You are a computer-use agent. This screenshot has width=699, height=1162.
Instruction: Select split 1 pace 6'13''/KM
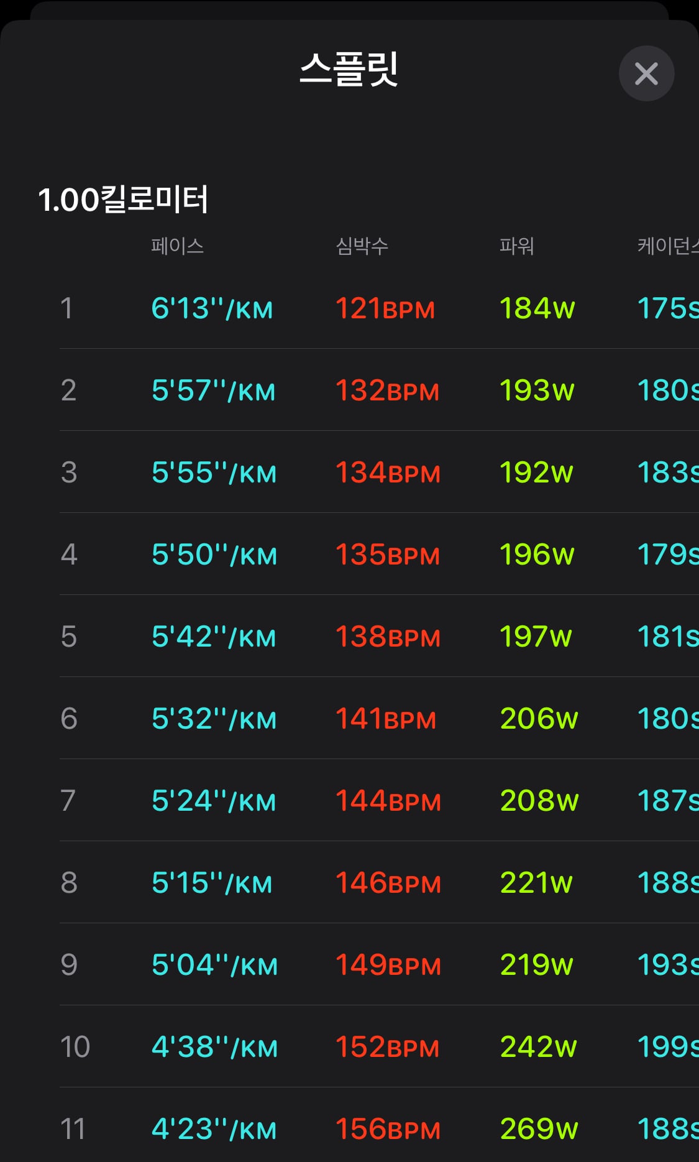click(212, 308)
